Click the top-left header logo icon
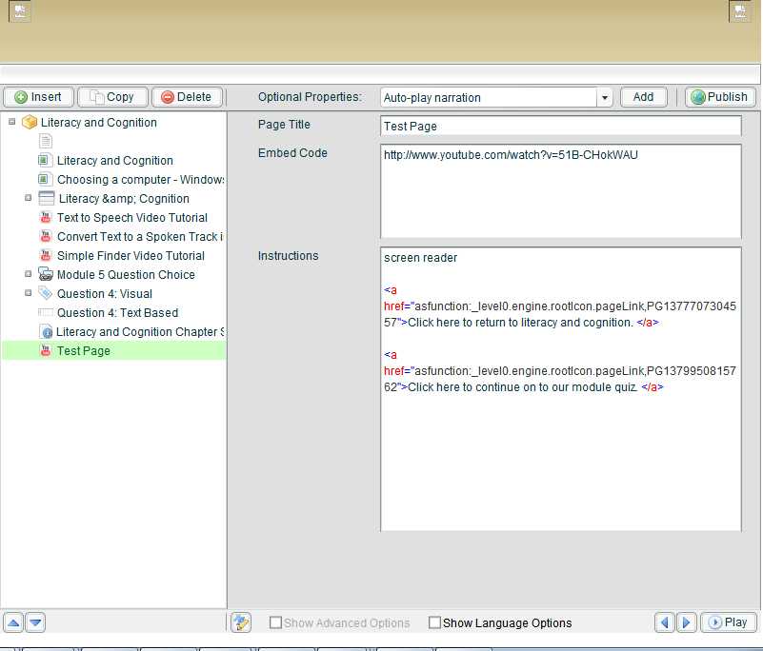Image resolution: width=763 pixels, height=651 pixels. (x=20, y=11)
